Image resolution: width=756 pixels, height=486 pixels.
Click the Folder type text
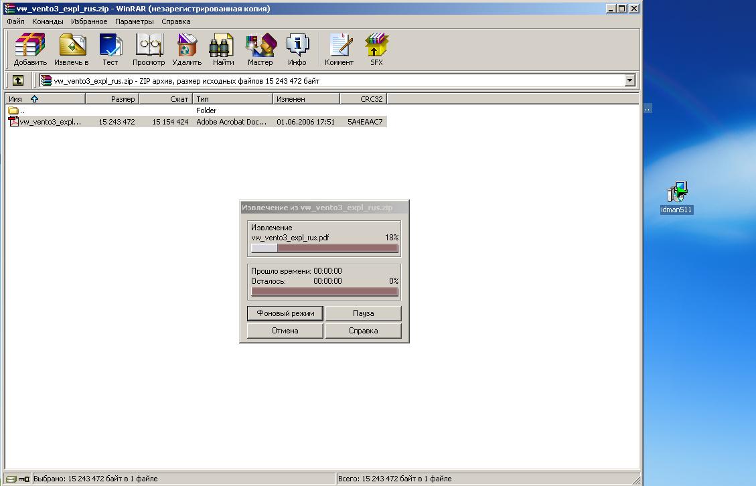[206, 110]
